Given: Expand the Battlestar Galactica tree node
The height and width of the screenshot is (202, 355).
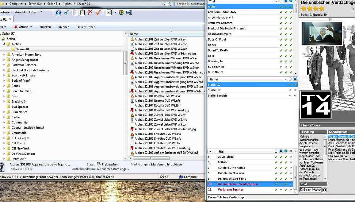Looking at the screenshot, I should [x=4, y=65].
